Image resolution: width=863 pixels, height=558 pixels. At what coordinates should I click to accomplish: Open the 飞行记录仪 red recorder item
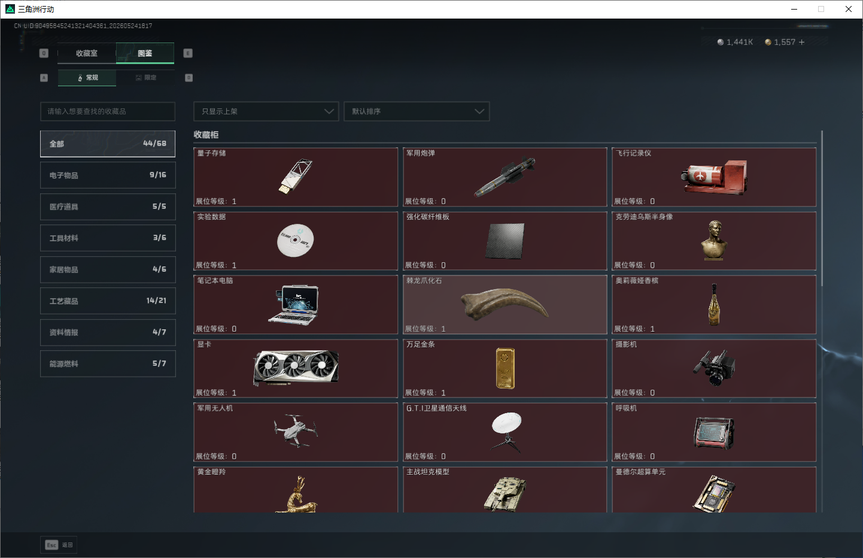(714, 177)
